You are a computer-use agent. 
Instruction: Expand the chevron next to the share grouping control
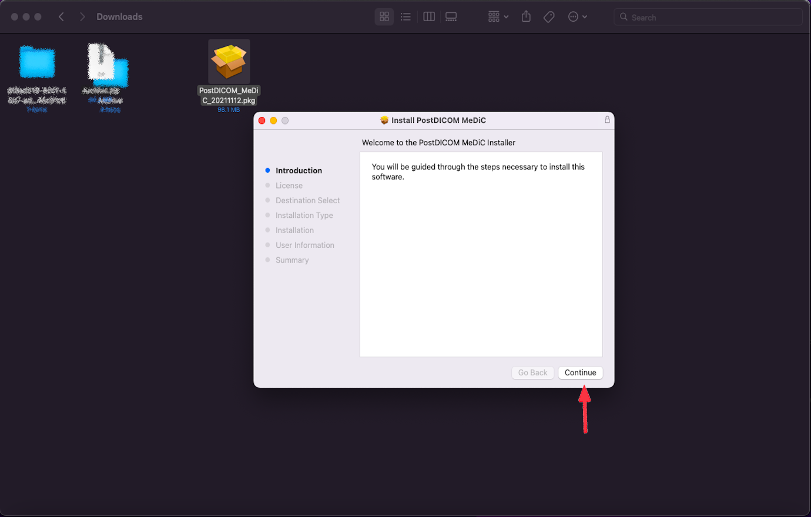pyautogui.click(x=506, y=16)
